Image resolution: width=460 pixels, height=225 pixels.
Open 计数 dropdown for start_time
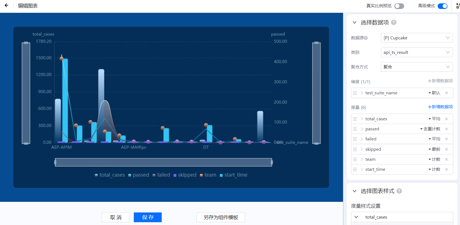(434, 169)
